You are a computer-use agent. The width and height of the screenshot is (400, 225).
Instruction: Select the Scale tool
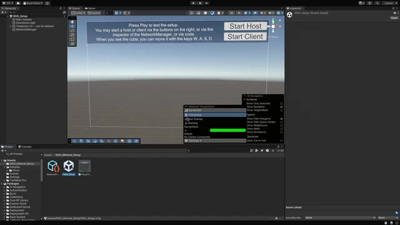(72, 35)
